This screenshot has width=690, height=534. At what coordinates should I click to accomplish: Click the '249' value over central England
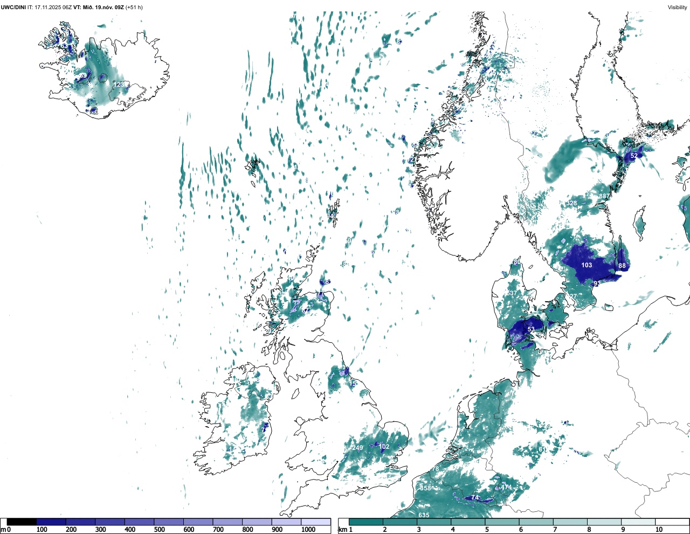[x=357, y=448]
